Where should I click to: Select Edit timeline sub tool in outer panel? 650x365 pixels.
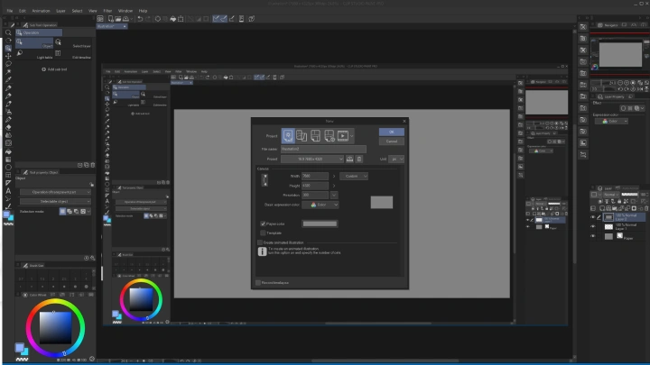(x=76, y=55)
